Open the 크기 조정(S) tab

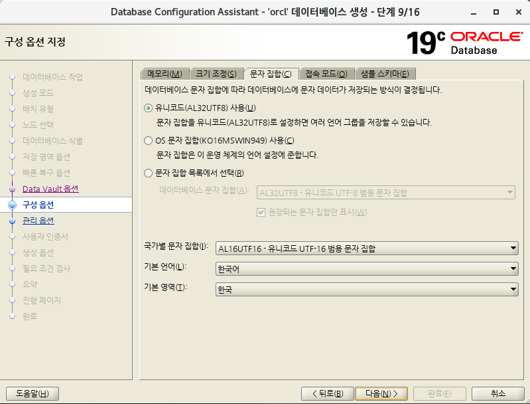pyautogui.click(x=216, y=74)
